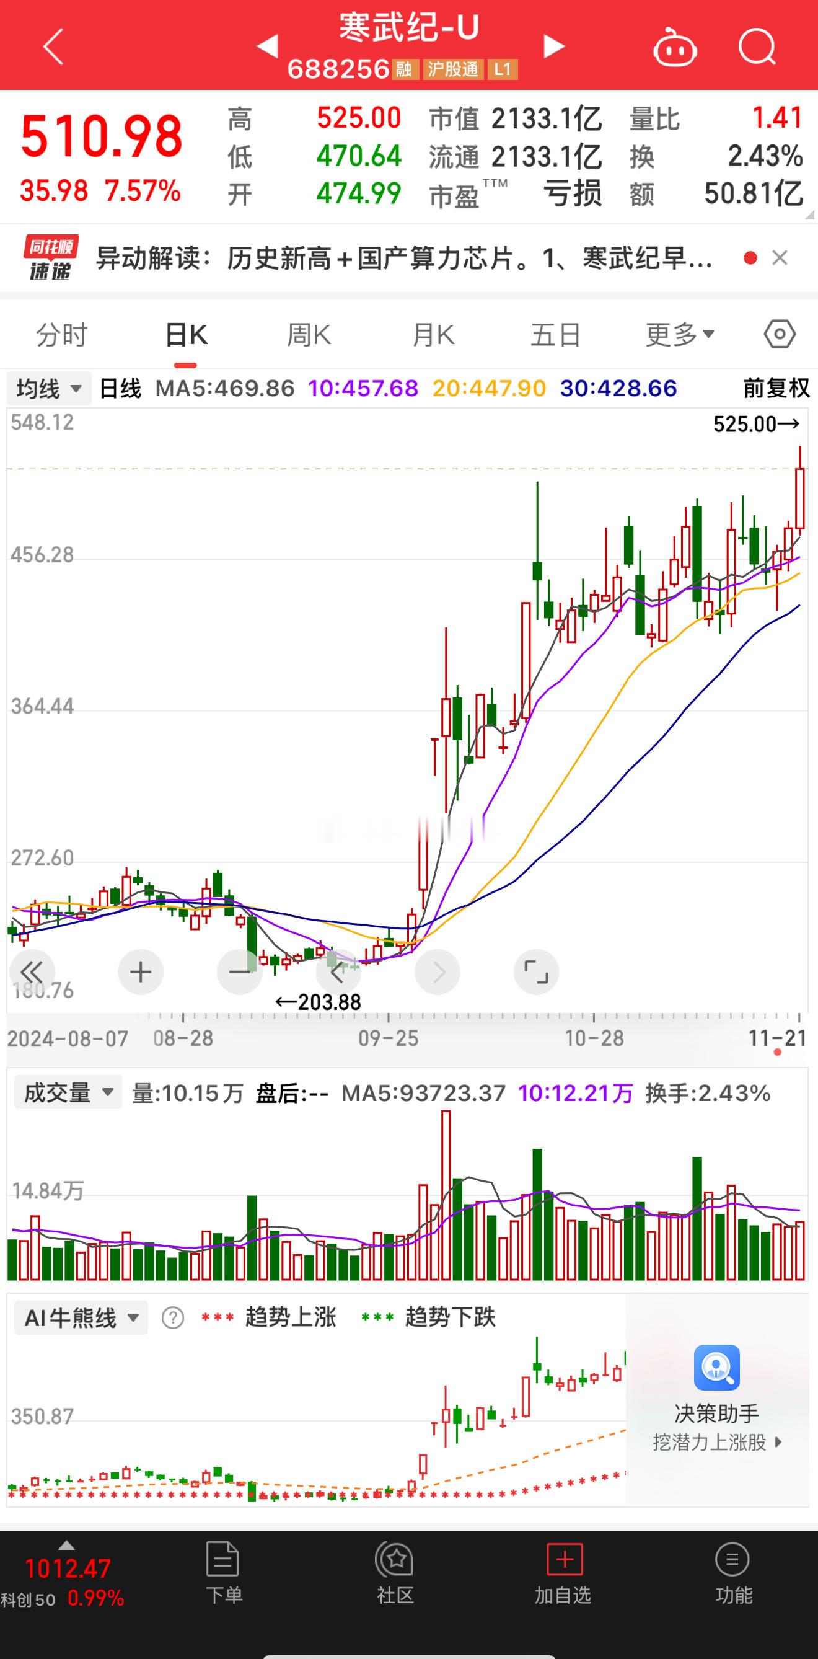The width and height of the screenshot is (818, 1659).
Task: Open the AI牛熊线 indicator dropdown
Action: click(81, 1317)
